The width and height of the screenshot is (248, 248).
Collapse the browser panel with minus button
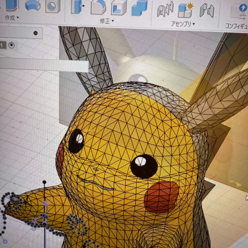[36, 33]
